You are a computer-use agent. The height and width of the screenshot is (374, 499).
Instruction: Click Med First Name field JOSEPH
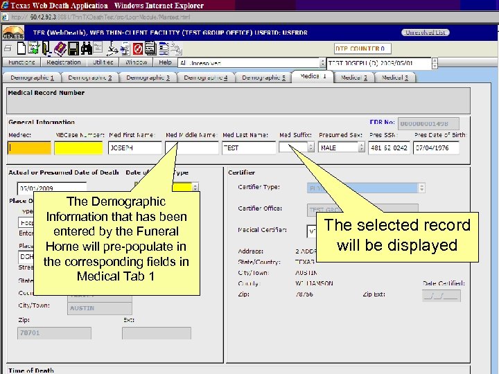(x=135, y=148)
